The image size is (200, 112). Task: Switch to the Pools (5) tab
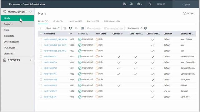(x=58, y=21)
